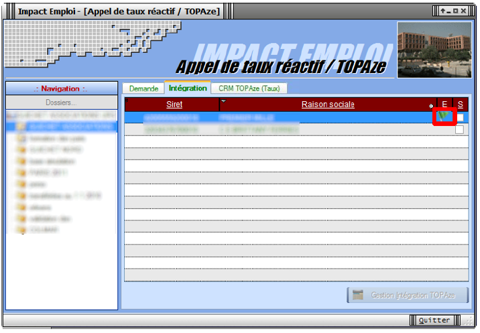Click the Quitter button

pos(434,320)
